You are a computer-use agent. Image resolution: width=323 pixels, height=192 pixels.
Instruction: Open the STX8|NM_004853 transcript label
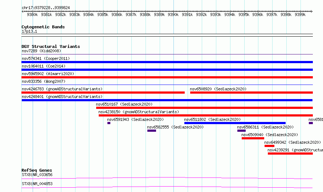coord(37,184)
